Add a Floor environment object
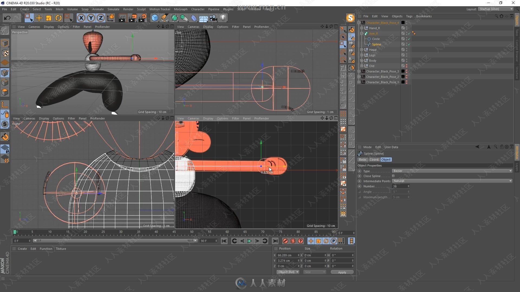The image size is (520, 292). pos(203,18)
